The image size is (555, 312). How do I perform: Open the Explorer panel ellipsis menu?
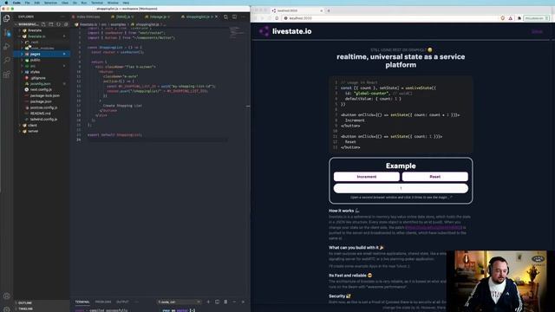point(63,16)
